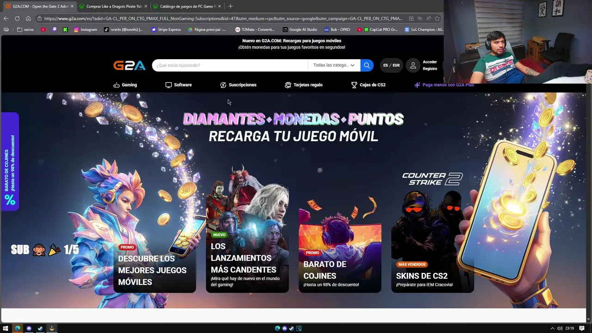This screenshot has width=592, height=333.
Task: Open the Twitch bookmark icon
Action: tap(54, 30)
